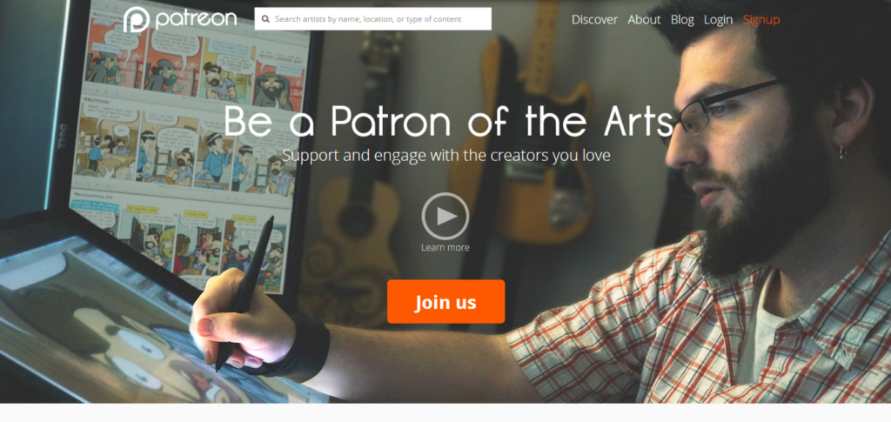Play the intro video with circular play button
Viewport: 891px width, 422px height.
click(445, 216)
